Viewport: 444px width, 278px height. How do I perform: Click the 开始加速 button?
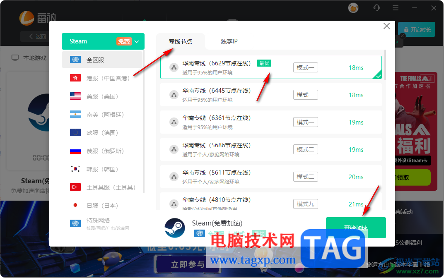coord(356,228)
